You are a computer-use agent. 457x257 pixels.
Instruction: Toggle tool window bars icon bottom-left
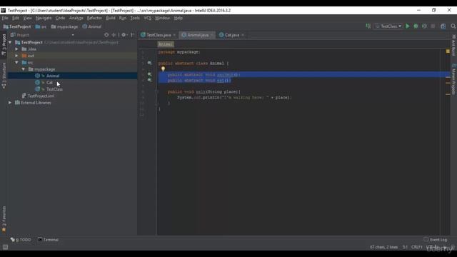[5, 247]
